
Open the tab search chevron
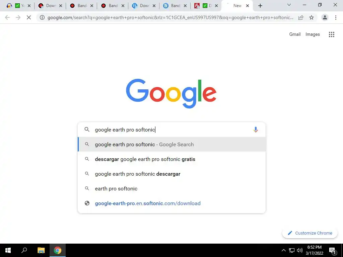coord(289,5)
